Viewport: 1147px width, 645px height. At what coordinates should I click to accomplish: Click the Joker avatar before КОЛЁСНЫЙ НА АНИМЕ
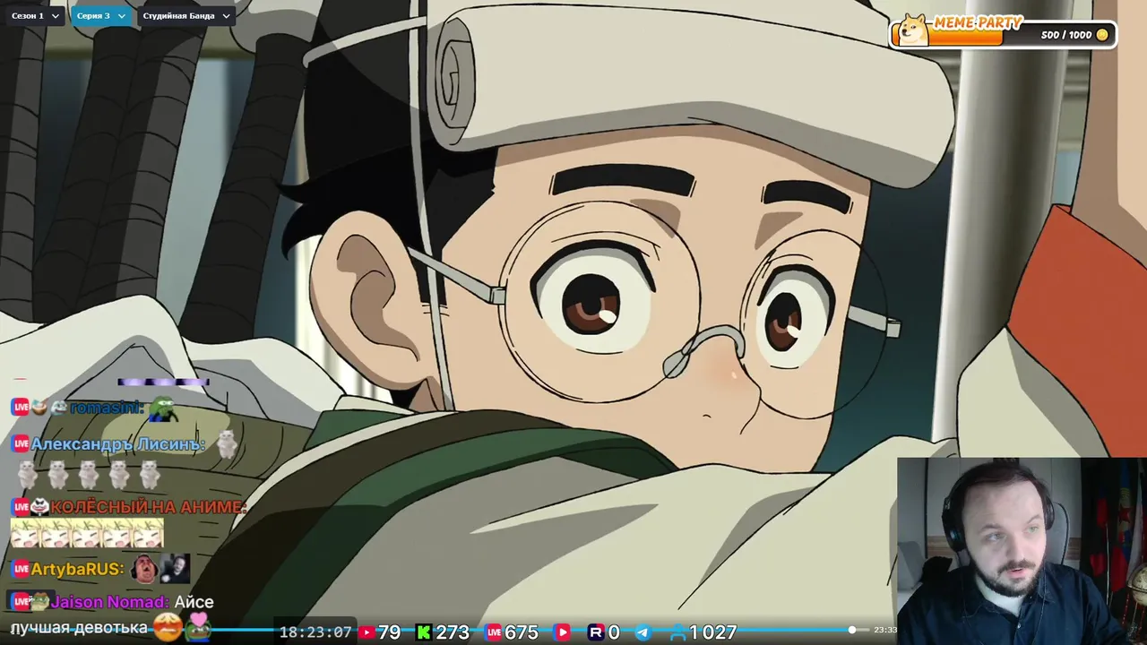click(x=40, y=507)
